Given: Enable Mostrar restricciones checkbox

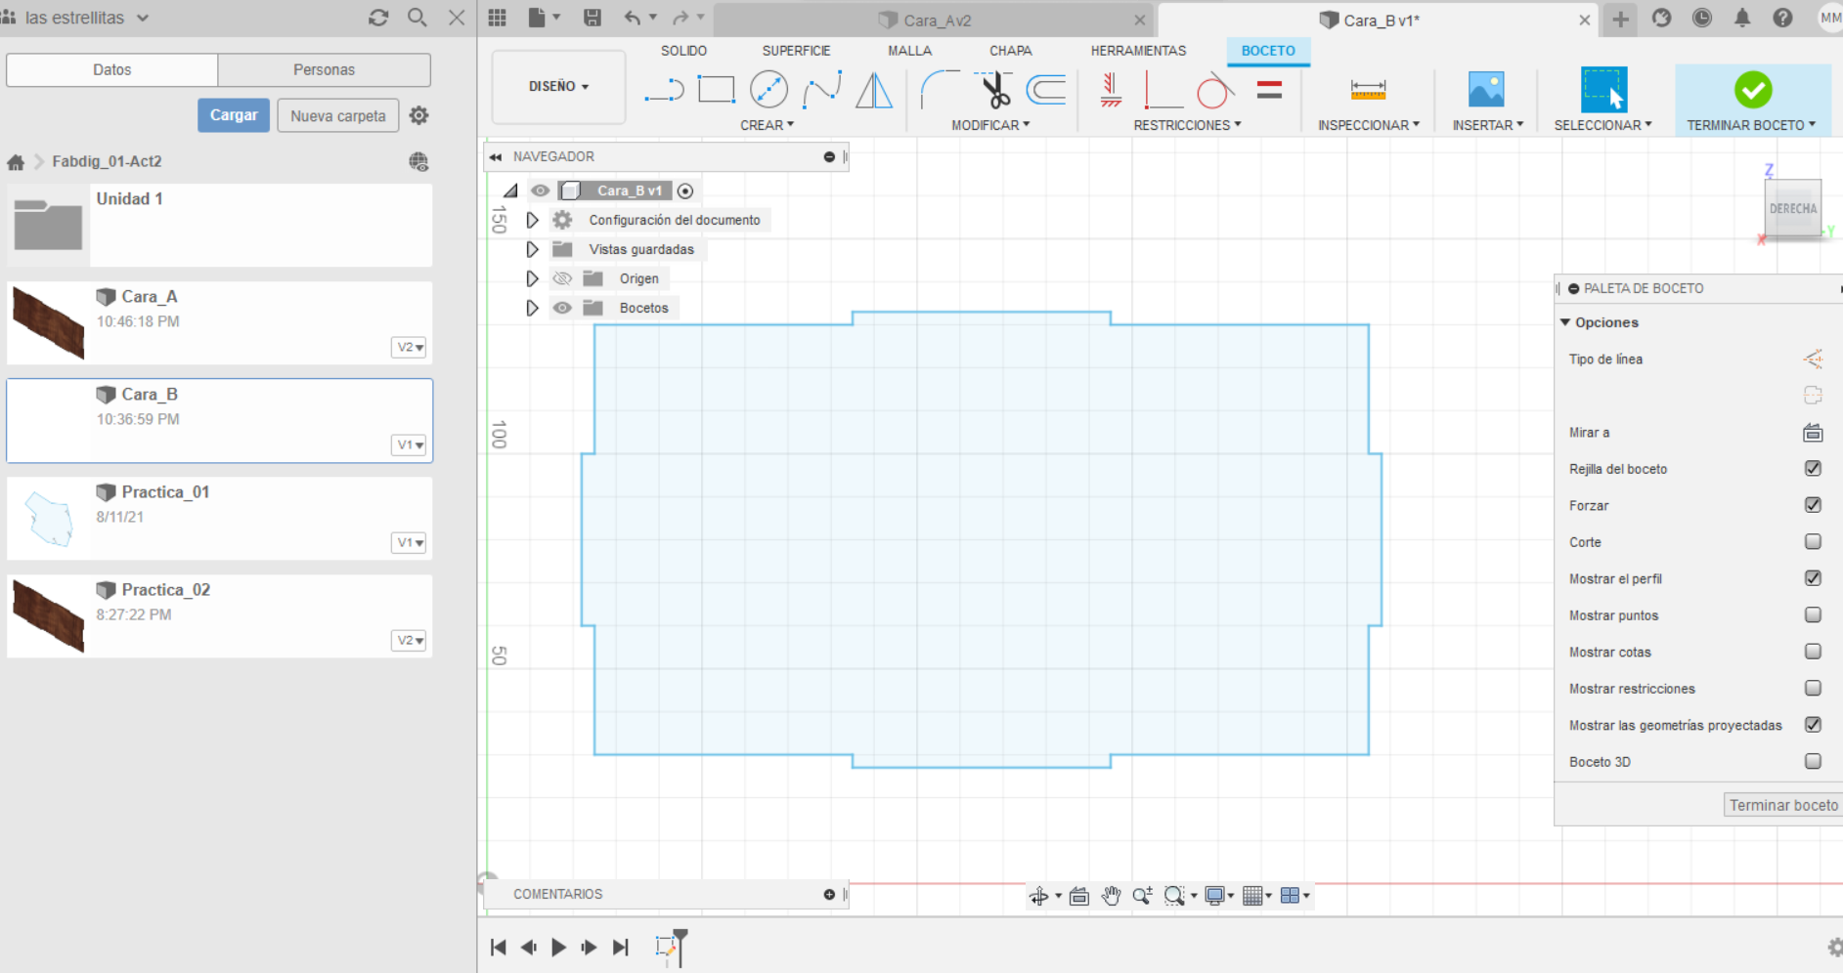Looking at the screenshot, I should (1813, 688).
